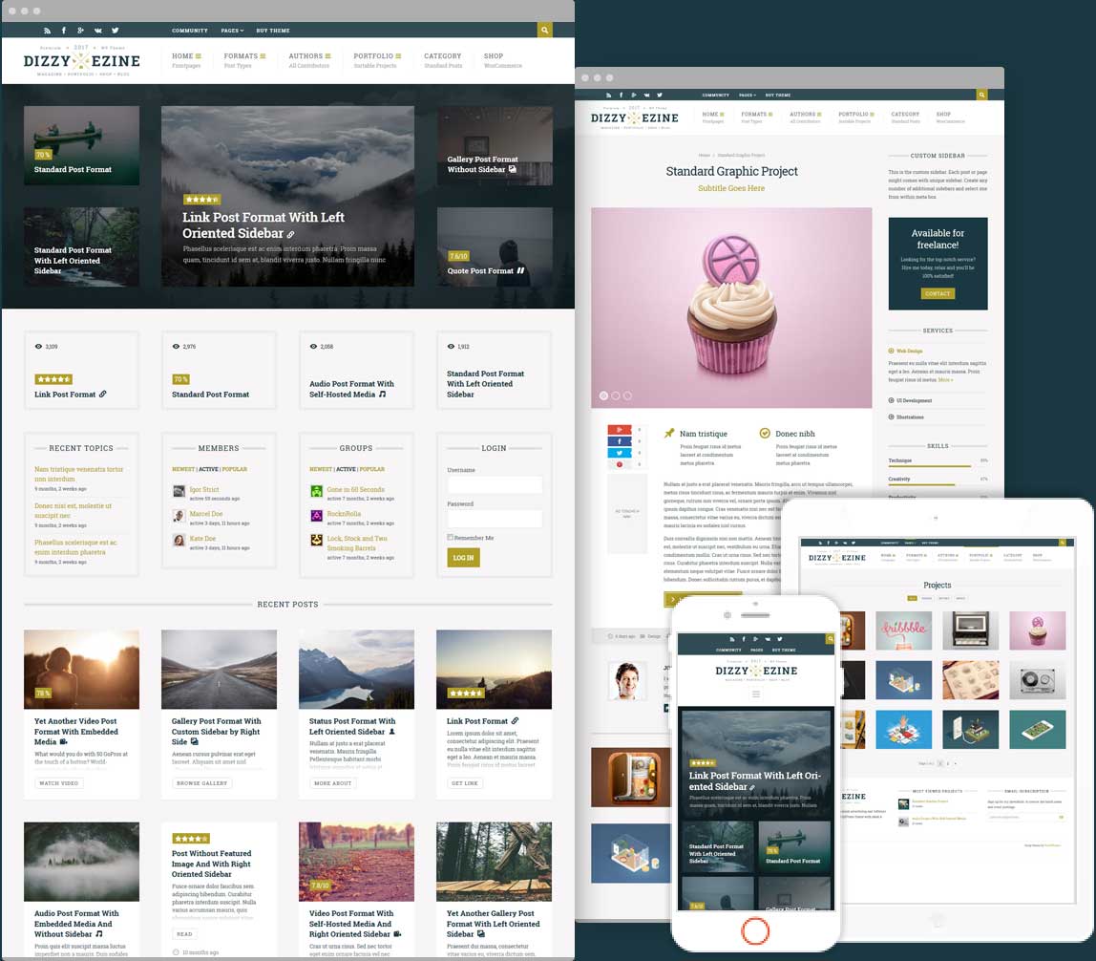Open the Formats menu in the left window
The image size is (1096, 961).
point(243,56)
